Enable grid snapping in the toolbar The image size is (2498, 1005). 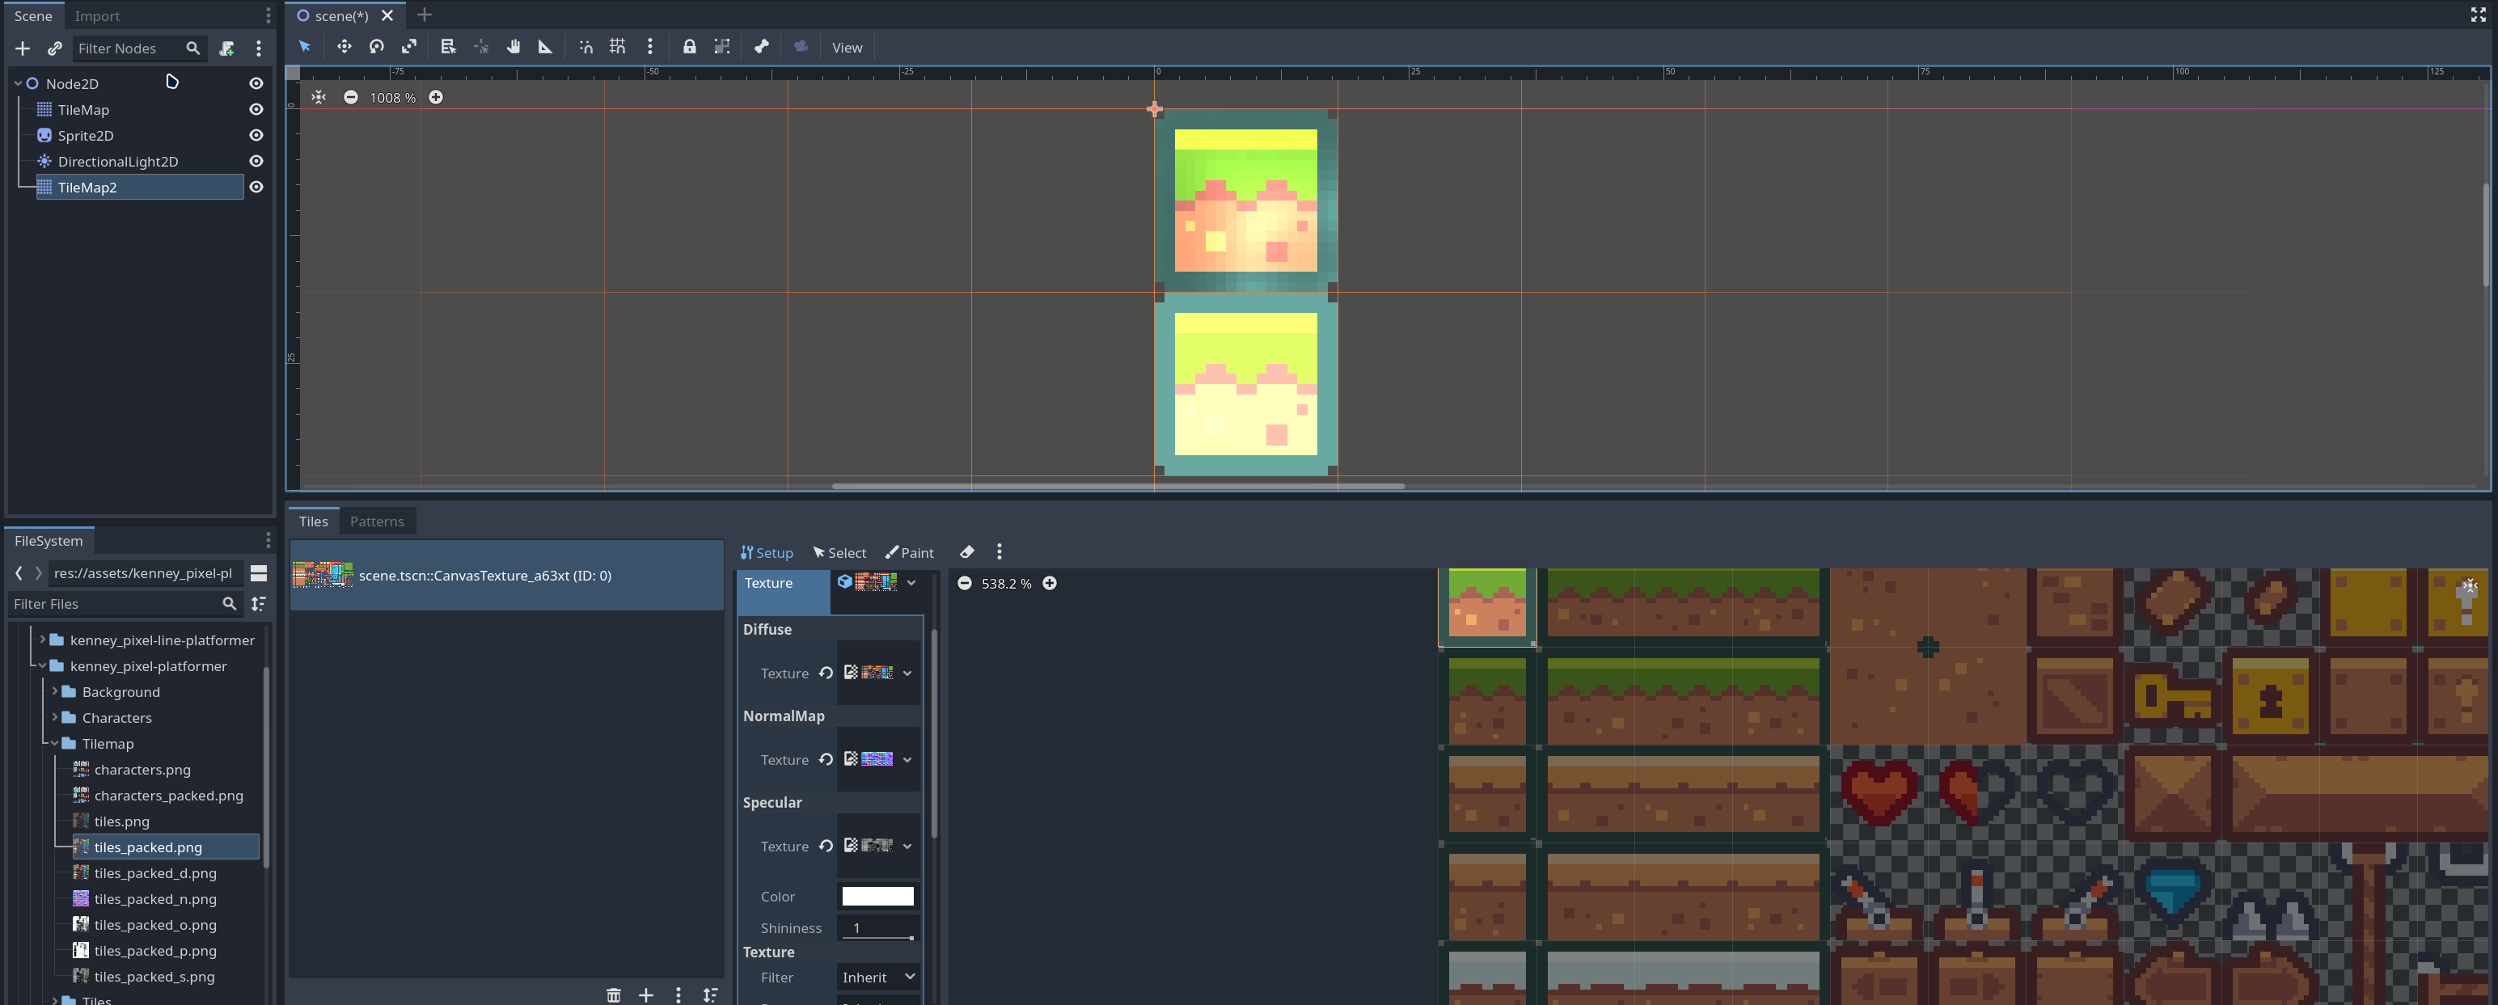click(x=618, y=47)
